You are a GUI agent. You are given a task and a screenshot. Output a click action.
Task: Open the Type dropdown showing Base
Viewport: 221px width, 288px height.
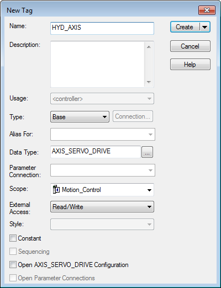(x=80, y=116)
